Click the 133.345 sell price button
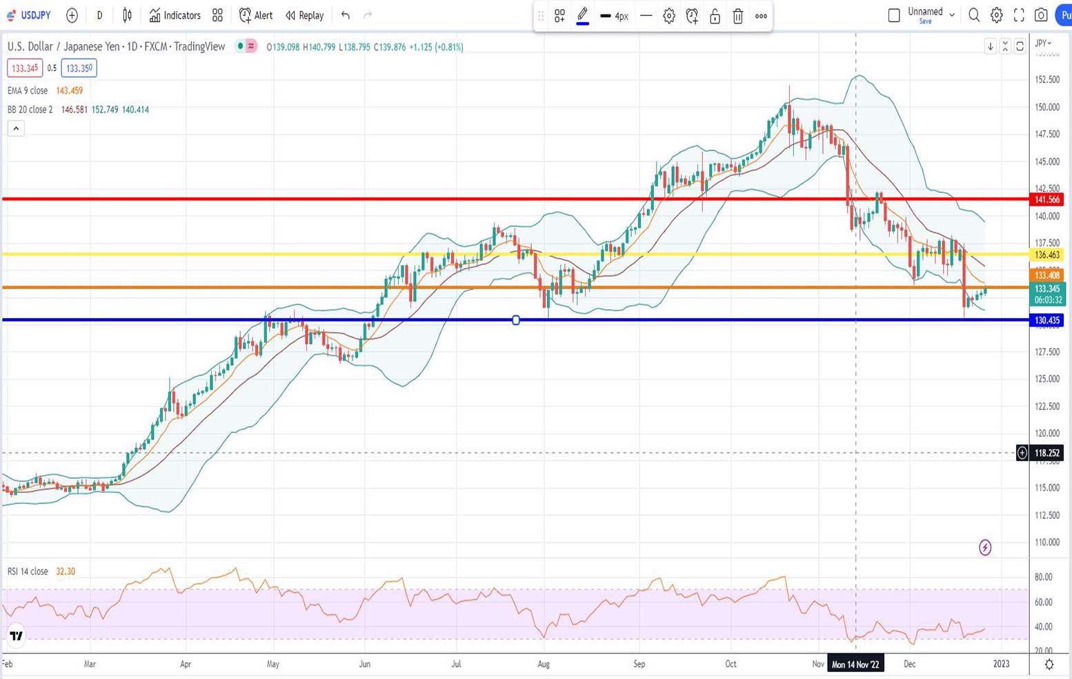The height and width of the screenshot is (679, 1072). (25, 68)
